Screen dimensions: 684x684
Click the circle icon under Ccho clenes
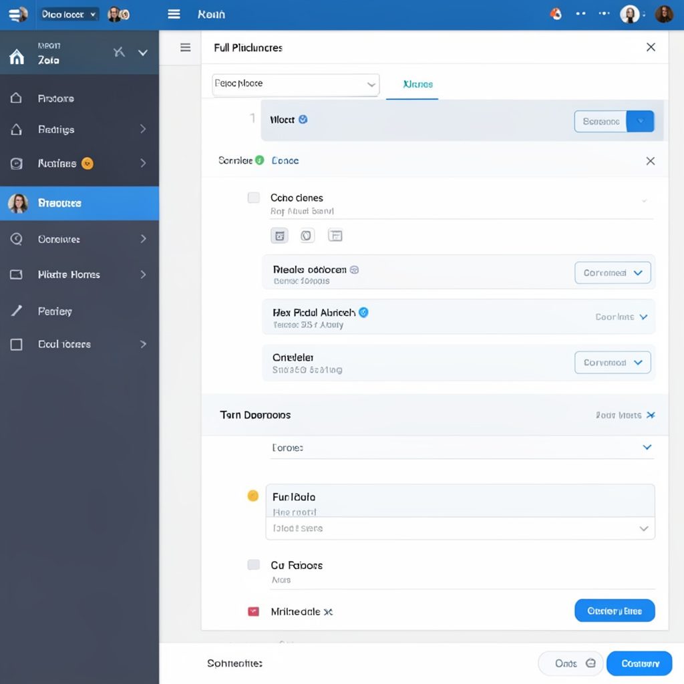click(307, 236)
